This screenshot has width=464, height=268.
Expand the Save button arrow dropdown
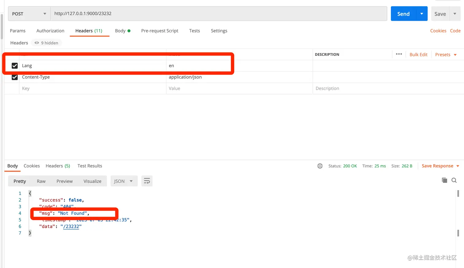tap(455, 14)
